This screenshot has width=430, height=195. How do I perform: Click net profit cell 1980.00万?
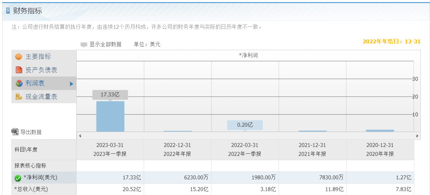click(x=245, y=178)
